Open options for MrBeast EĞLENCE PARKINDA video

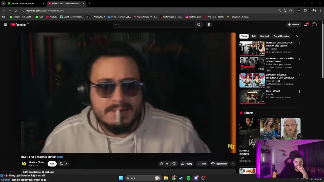coord(299,75)
